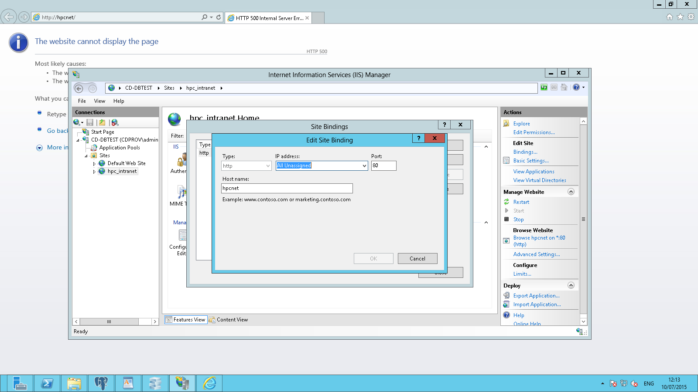Open Server Manager from the taskbar

click(20, 383)
